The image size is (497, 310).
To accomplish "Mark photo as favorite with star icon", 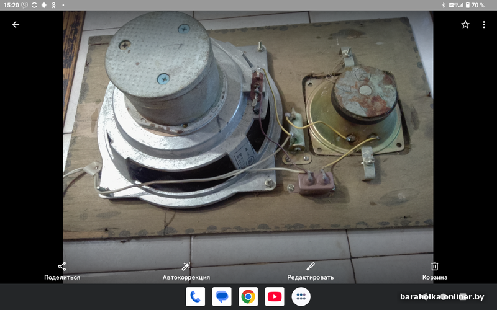I will pos(465,25).
